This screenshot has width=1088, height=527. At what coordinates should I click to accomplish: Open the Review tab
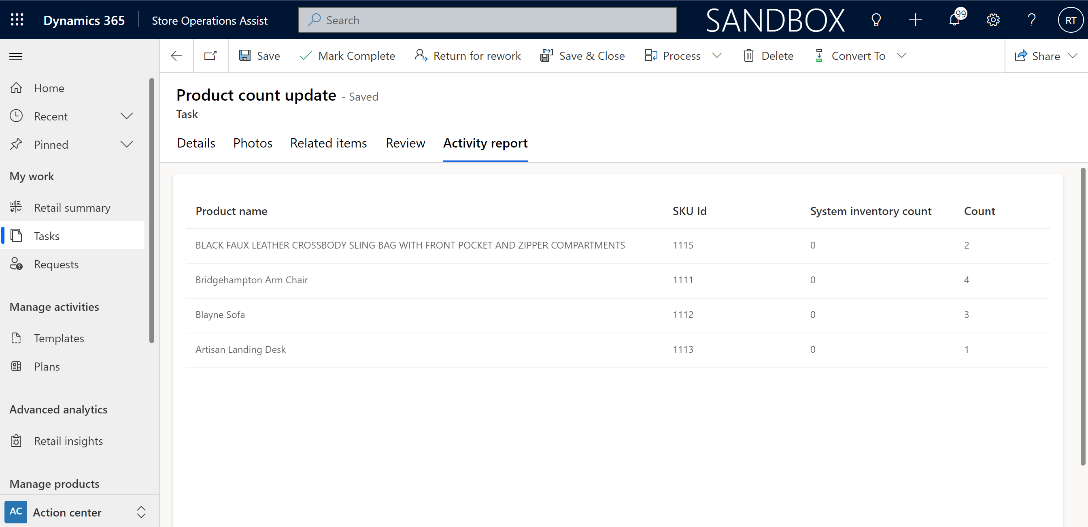pyautogui.click(x=405, y=143)
